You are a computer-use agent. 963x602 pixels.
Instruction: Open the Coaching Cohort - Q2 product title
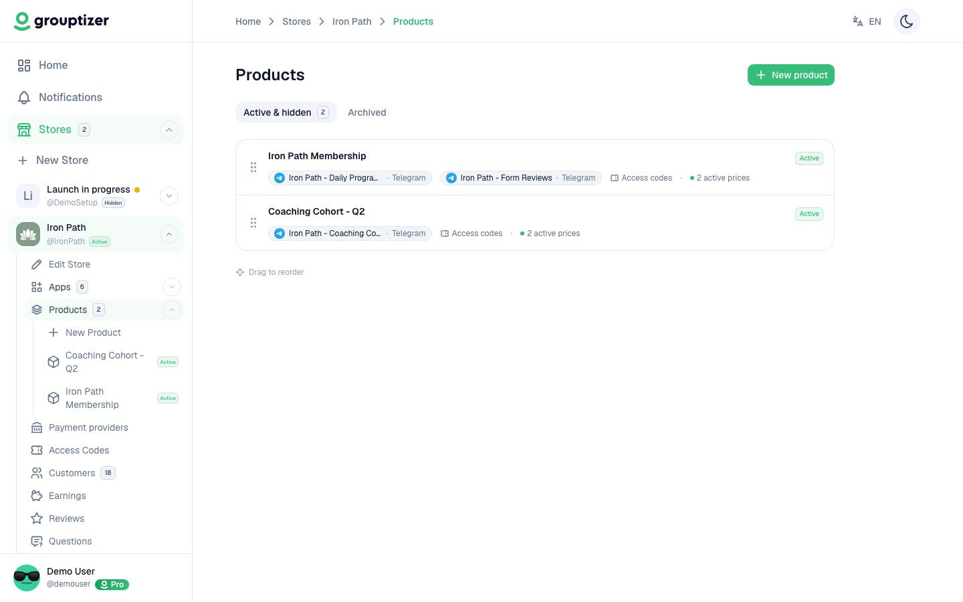pos(316,211)
